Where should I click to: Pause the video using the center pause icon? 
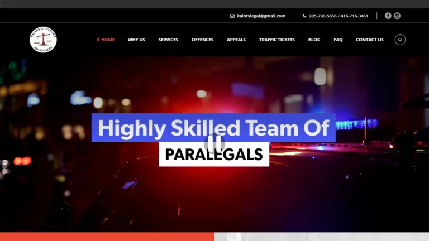pos(214,143)
